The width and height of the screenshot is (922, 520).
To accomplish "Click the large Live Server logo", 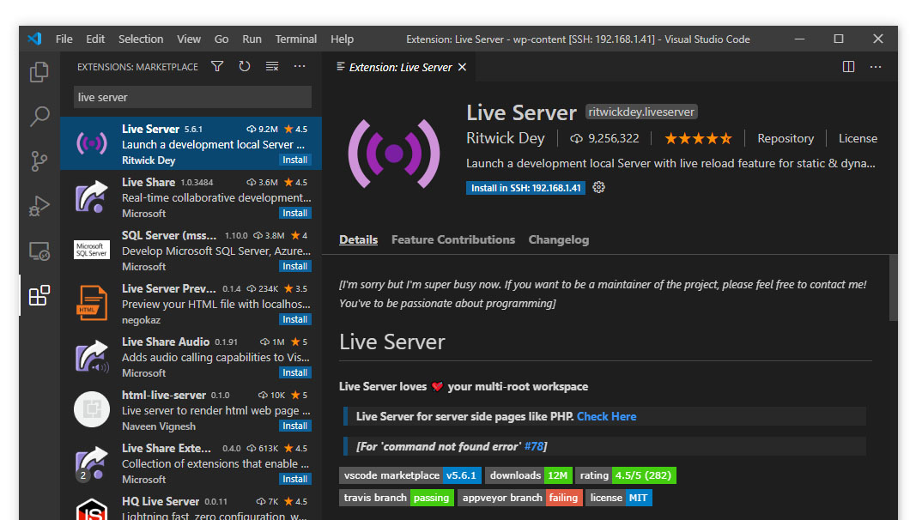I will pyautogui.click(x=394, y=154).
